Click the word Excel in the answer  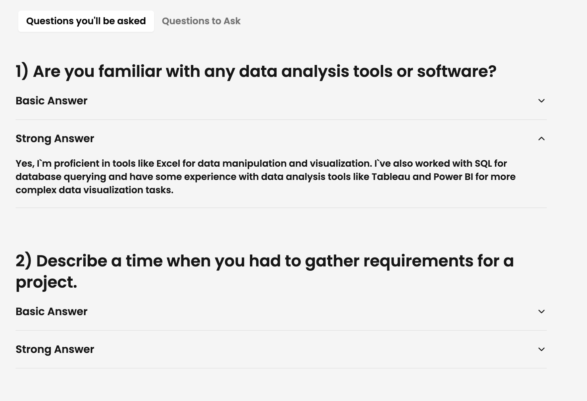tap(168, 164)
